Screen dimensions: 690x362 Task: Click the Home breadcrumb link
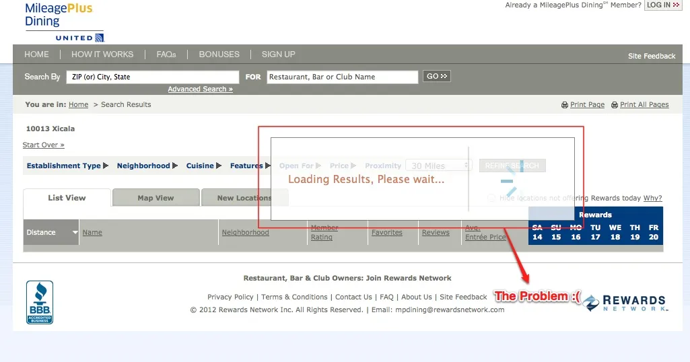point(78,105)
